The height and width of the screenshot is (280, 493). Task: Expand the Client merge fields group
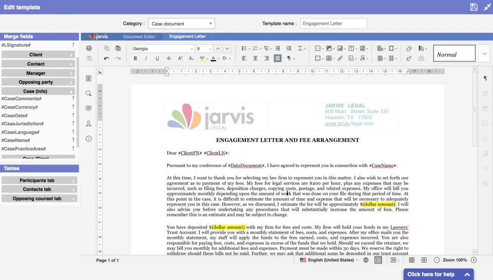pyautogui.click(x=38, y=55)
